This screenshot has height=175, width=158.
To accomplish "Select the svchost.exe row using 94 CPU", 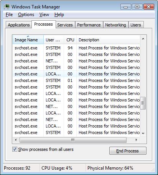I will point(76,48).
